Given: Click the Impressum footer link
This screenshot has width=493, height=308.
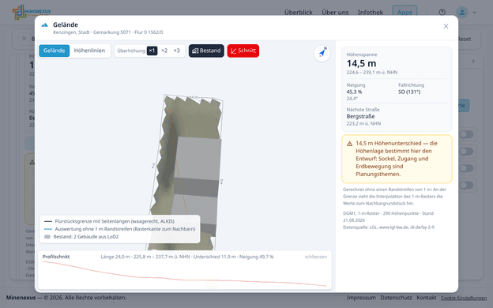Looking at the screenshot, I should coord(361,298).
